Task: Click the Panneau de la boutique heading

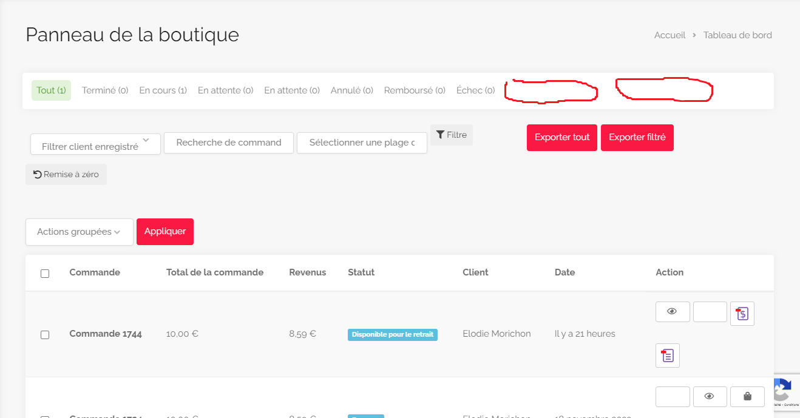Action: pyautogui.click(x=132, y=35)
